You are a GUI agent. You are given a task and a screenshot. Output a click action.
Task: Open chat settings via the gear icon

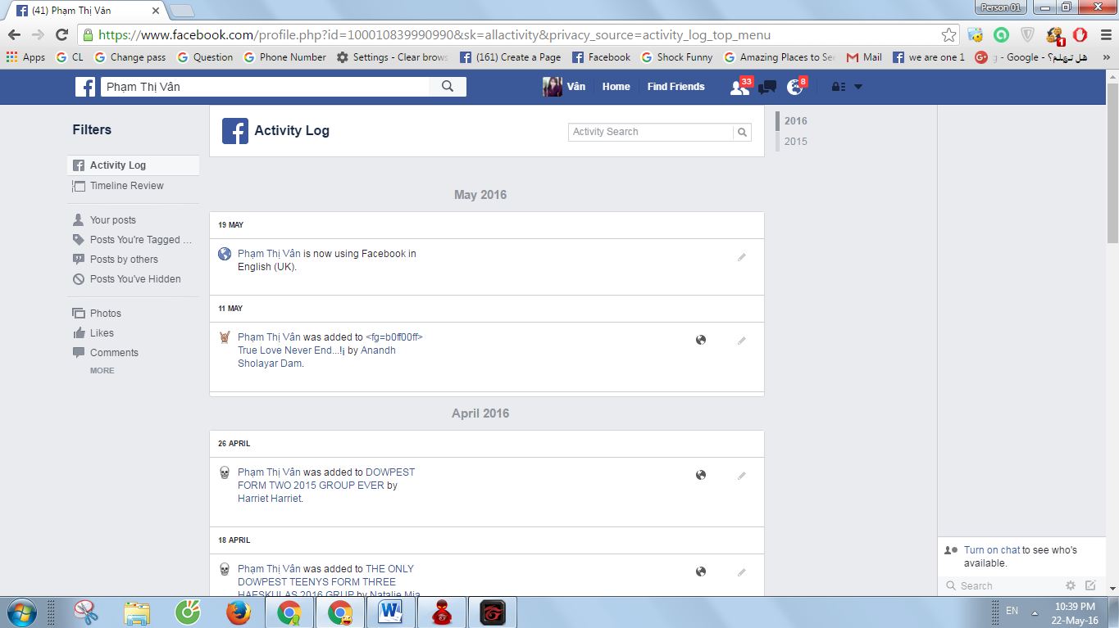pos(1071,585)
